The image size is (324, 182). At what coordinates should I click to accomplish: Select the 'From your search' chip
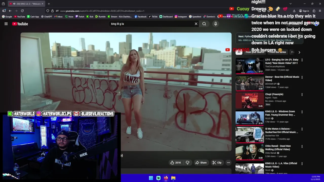[x=255, y=52]
